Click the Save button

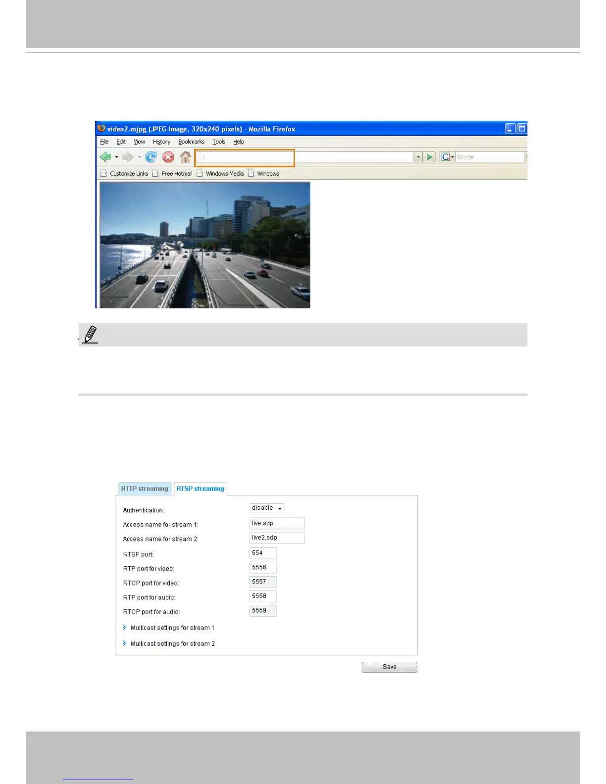point(390,667)
